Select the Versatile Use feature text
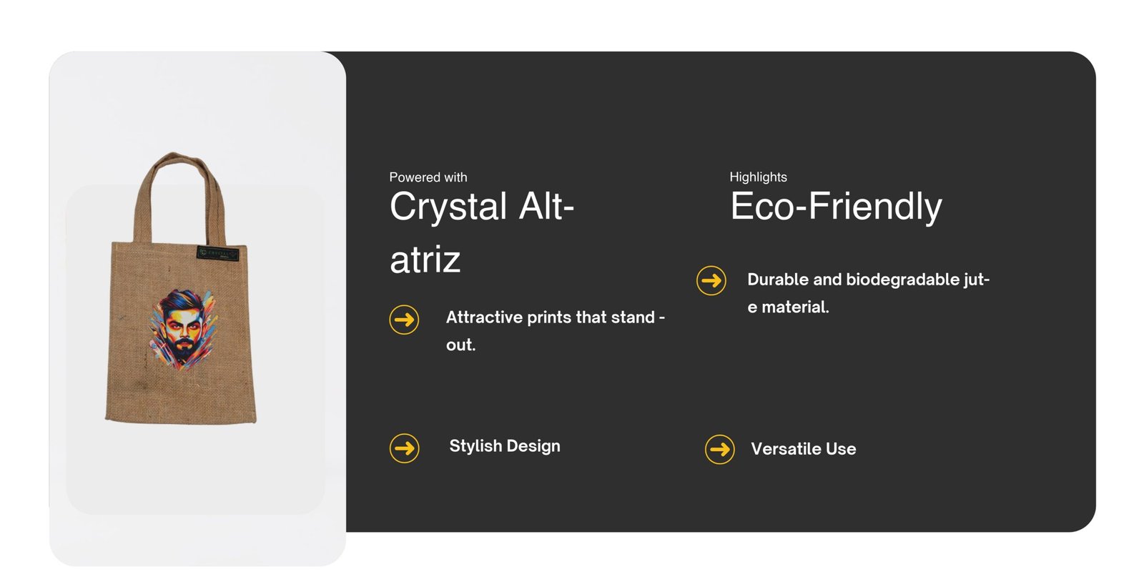Screen dimensions: 1144x572 (803, 449)
